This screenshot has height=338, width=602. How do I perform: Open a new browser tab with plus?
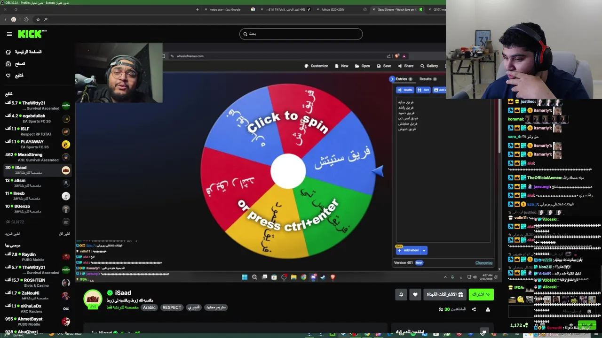click(198, 9)
